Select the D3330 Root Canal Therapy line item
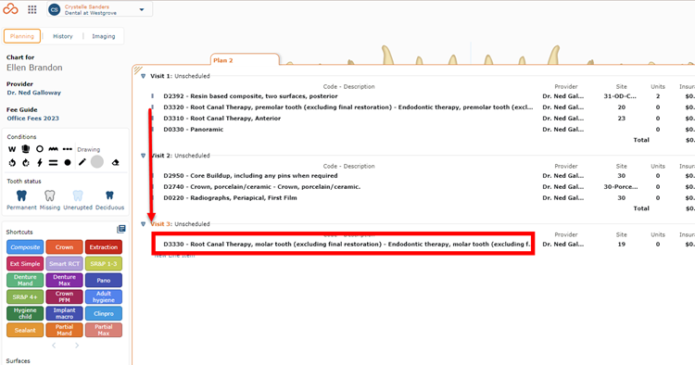The width and height of the screenshot is (695, 365). pos(343,244)
